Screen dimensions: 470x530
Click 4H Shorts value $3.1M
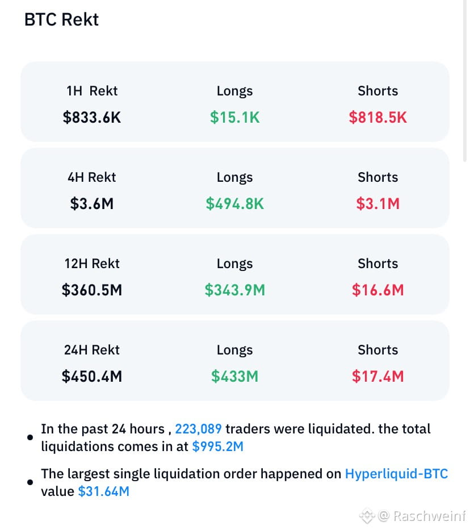click(378, 203)
